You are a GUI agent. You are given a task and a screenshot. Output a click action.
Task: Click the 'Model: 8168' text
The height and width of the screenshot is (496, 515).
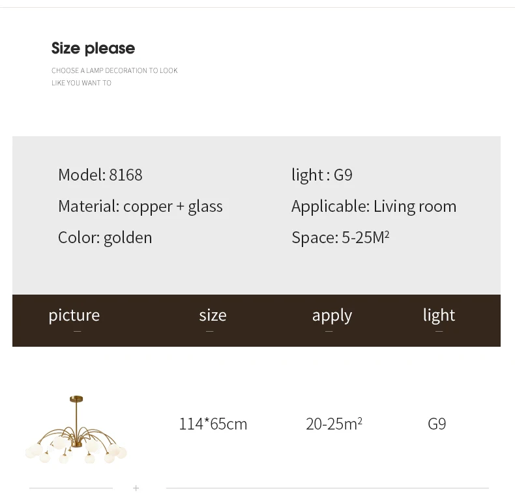pyautogui.click(x=100, y=175)
